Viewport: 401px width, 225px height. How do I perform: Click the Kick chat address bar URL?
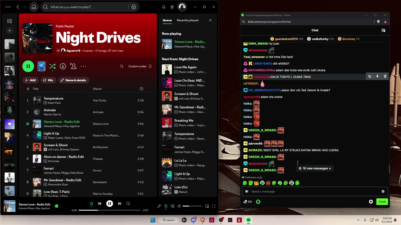269,22
